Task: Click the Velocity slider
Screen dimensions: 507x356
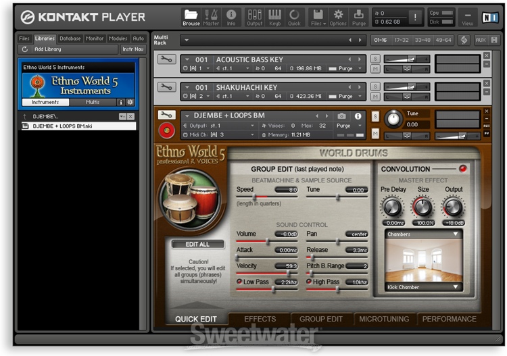Action: (x=267, y=273)
